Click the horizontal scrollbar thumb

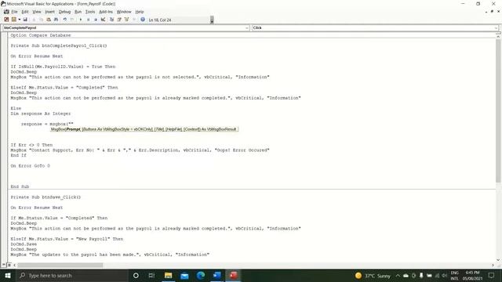[x=60, y=265]
